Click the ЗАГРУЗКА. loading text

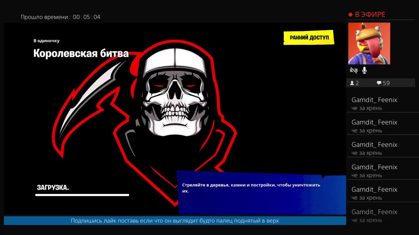point(53,188)
